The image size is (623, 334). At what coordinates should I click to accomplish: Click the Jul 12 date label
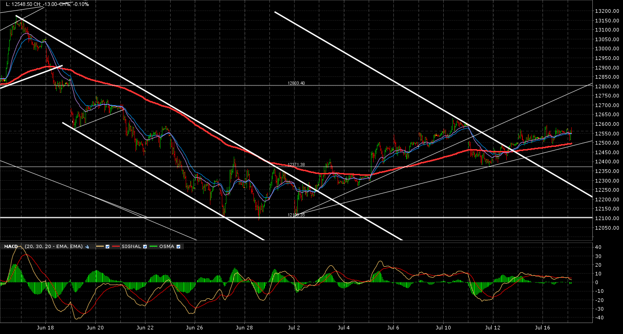pyautogui.click(x=493, y=328)
